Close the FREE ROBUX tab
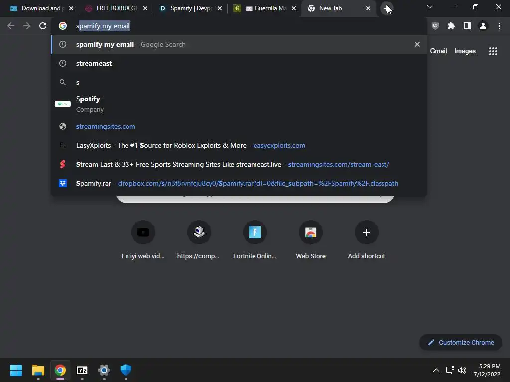510x382 pixels. pyautogui.click(x=145, y=8)
